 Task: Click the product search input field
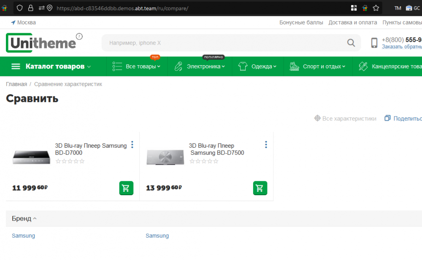224,43
